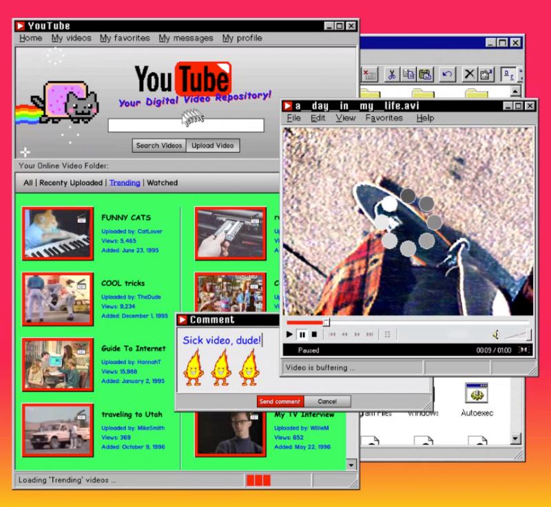The width and height of the screenshot is (551, 507).
Task: Click the rewind double-arrow button
Action: [345, 334]
